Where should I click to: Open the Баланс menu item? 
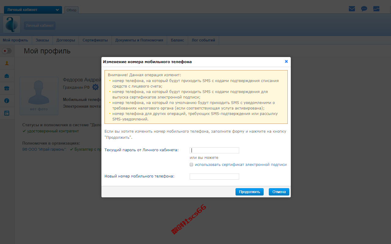point(177,40)
